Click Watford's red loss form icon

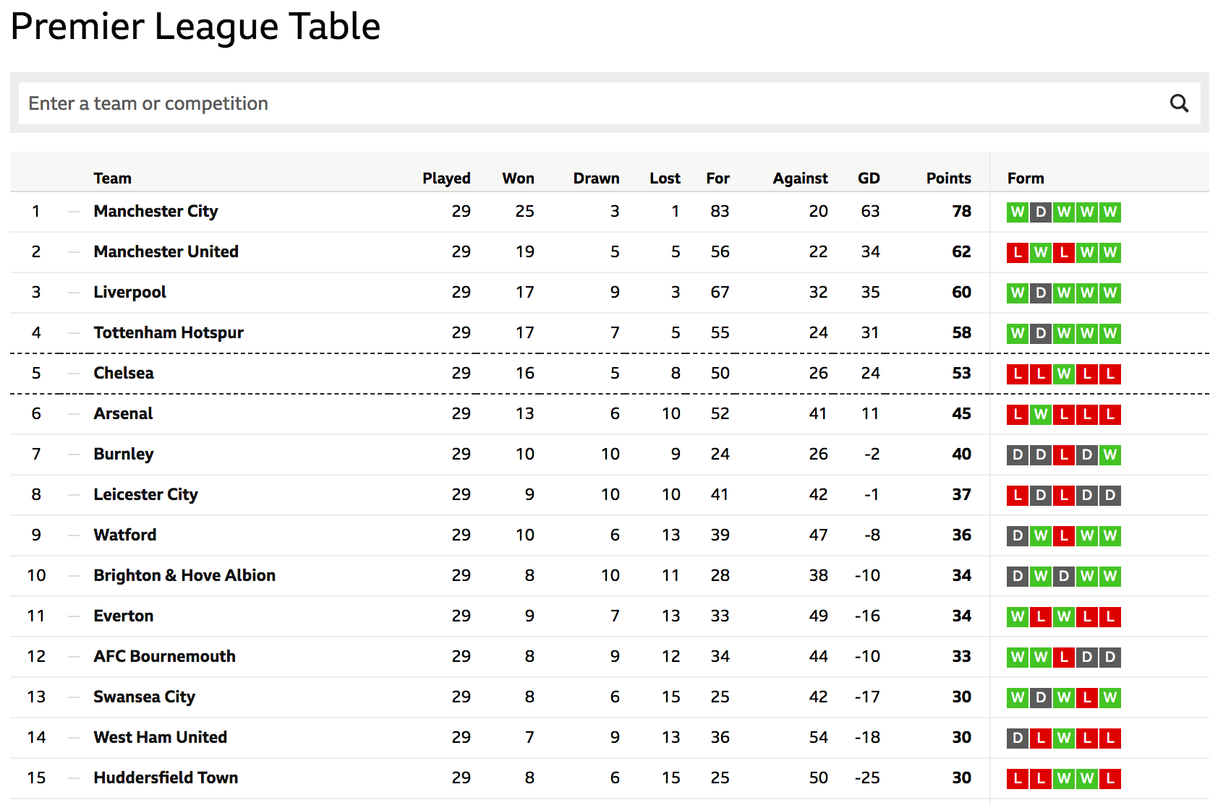coord(1064,535)
